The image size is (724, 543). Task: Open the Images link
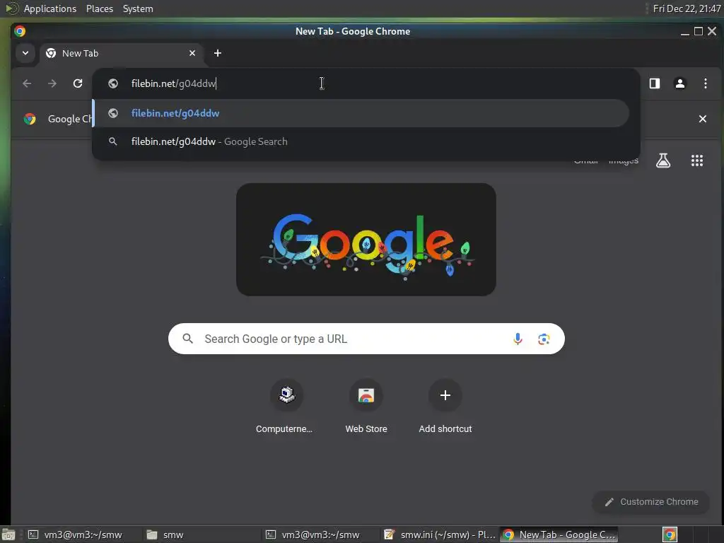pos(624,160)
